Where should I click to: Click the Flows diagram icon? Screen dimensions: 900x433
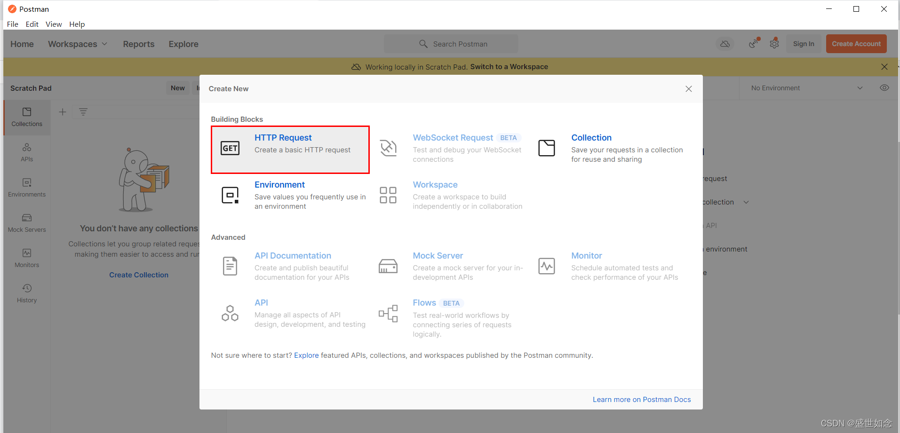tap(388, 313)
